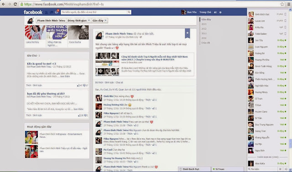This screenshot has height=172, width=292.
Task: Open chat with Ngọc Bích
Action: [x=267, y=151]
